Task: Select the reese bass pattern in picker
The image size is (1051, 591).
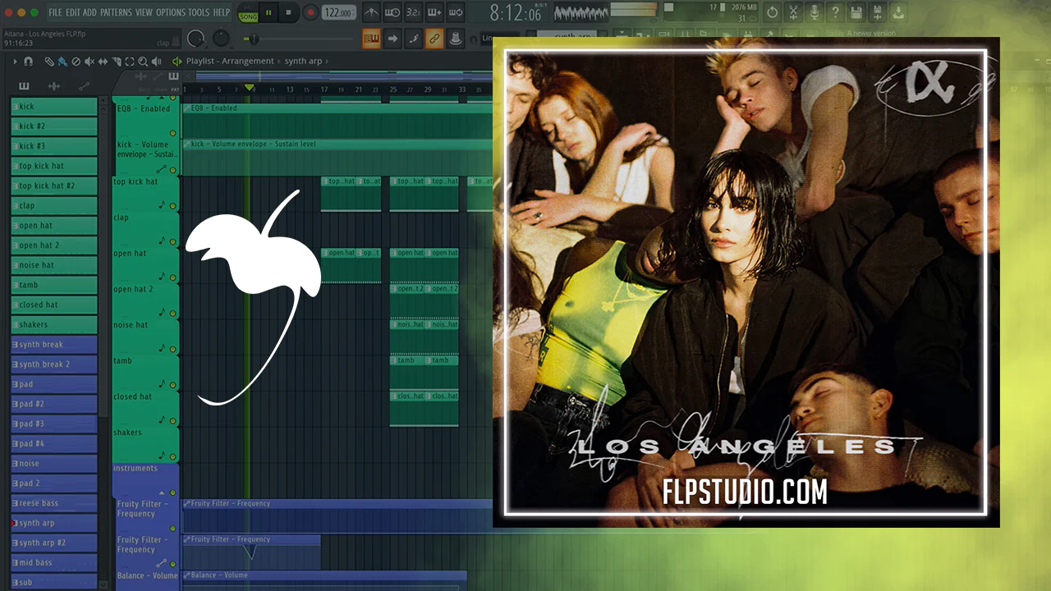Action: click(x=54, y=503)
